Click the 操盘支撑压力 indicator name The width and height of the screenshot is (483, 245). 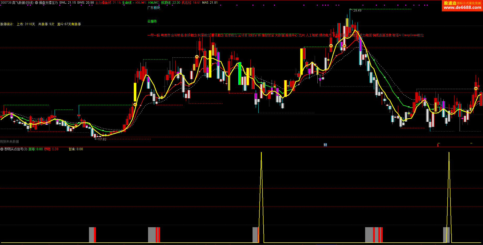pos(48,3)
